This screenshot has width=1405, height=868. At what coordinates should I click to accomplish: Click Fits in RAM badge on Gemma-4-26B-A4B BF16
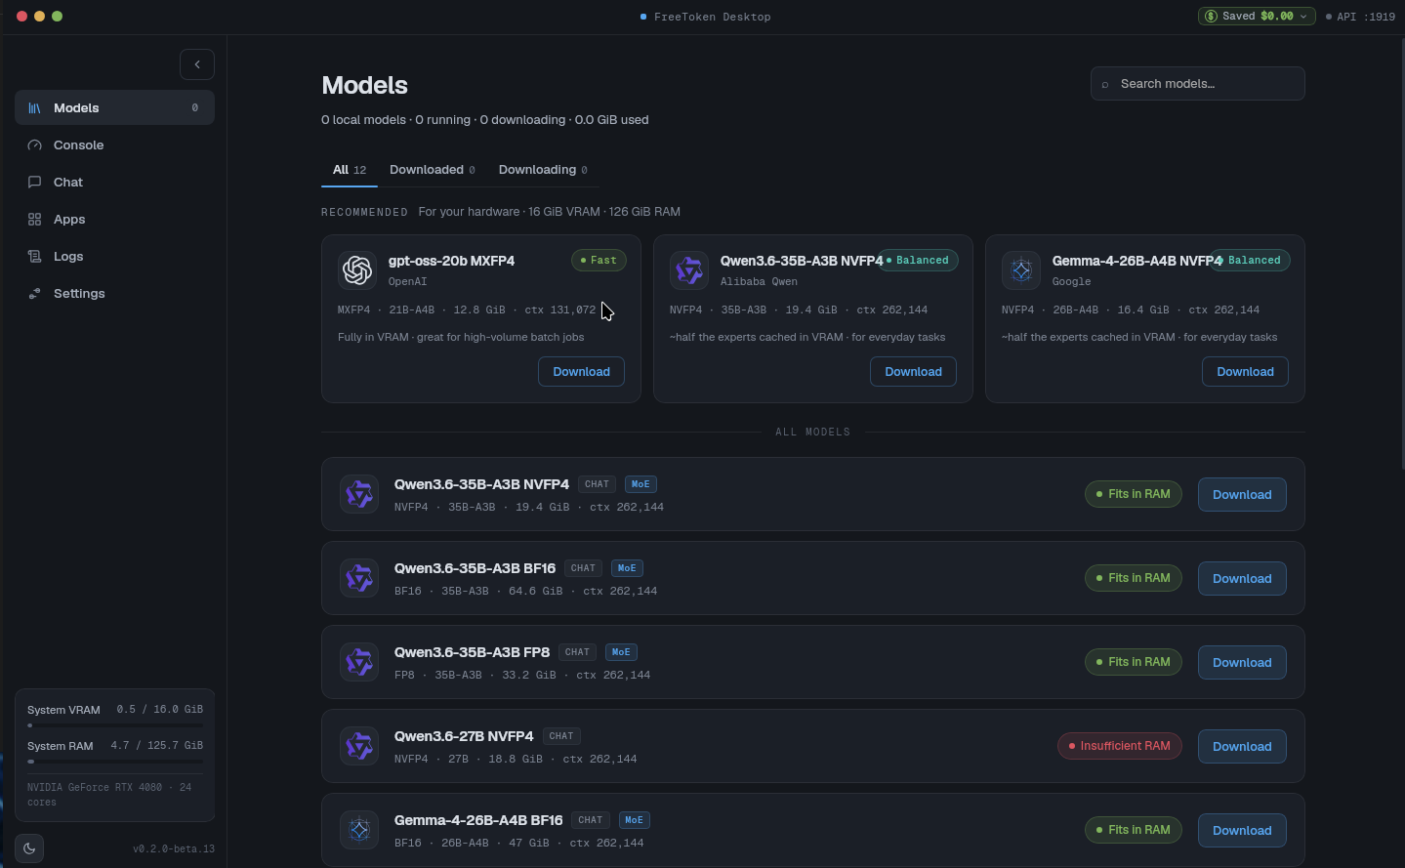(1134, 830)
